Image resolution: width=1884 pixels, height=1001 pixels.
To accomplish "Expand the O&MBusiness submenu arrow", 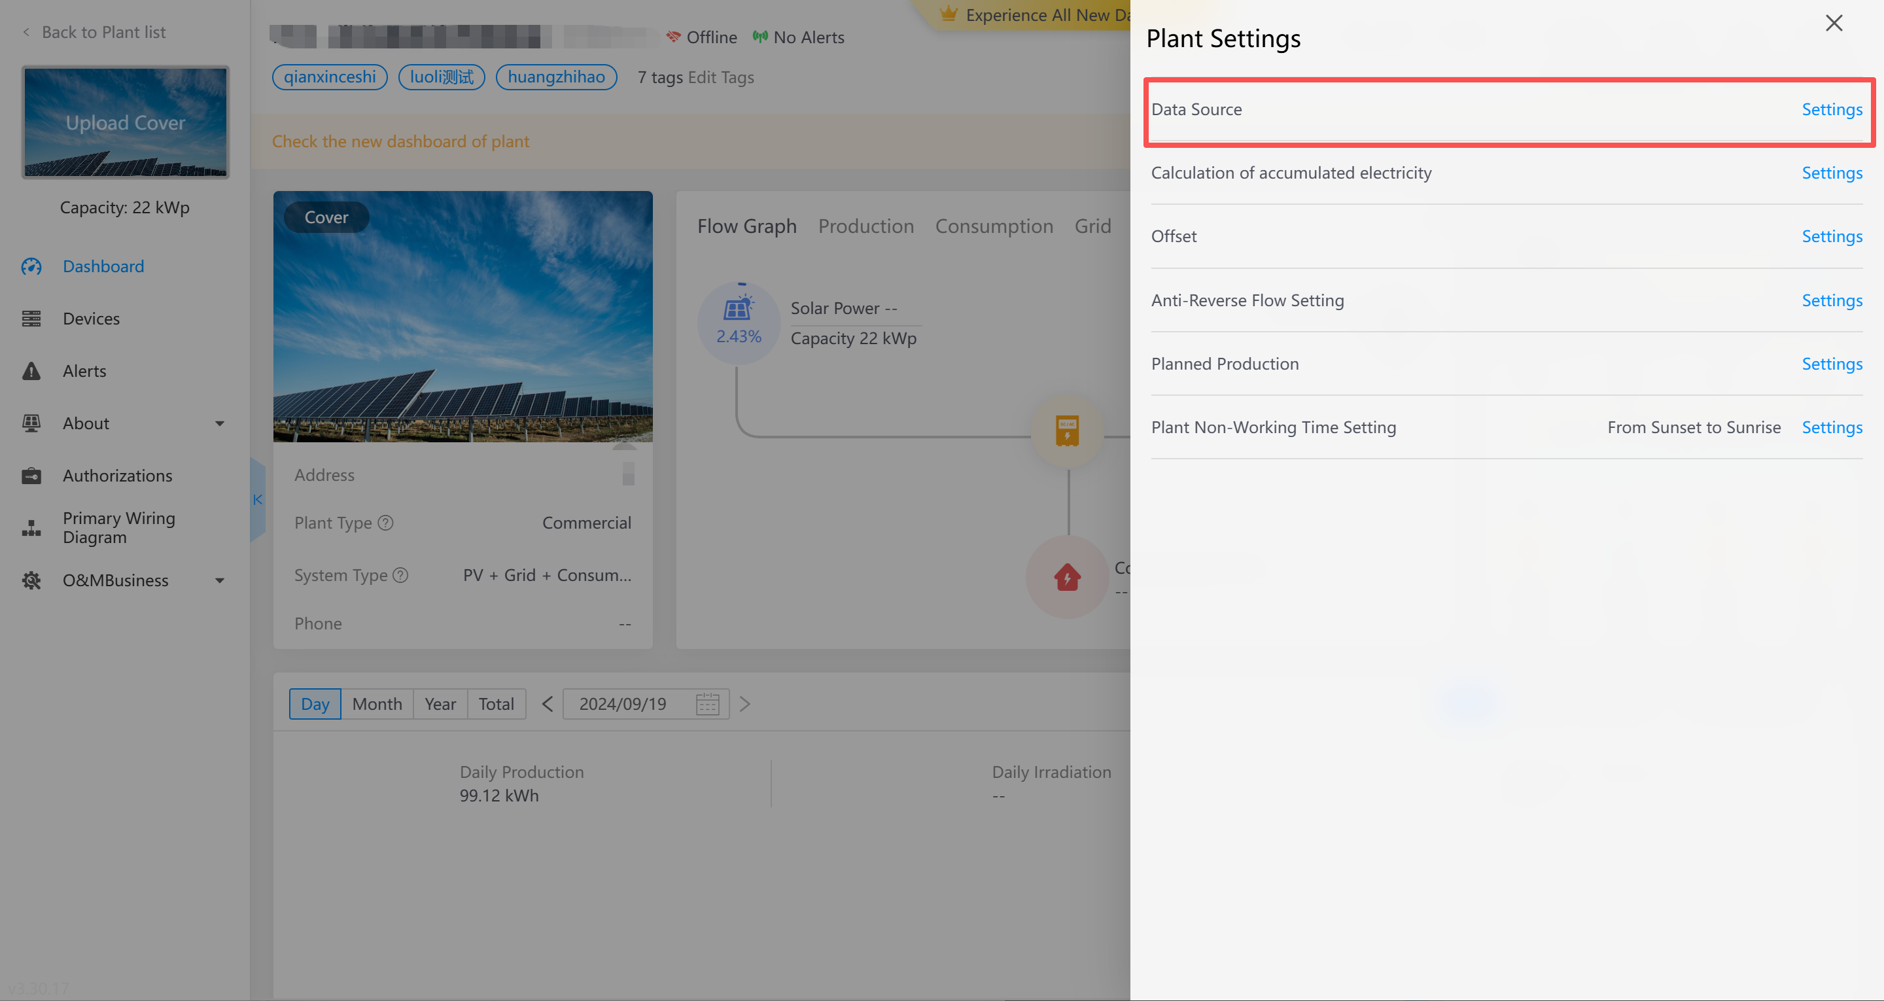I will [x=219, y=581].
